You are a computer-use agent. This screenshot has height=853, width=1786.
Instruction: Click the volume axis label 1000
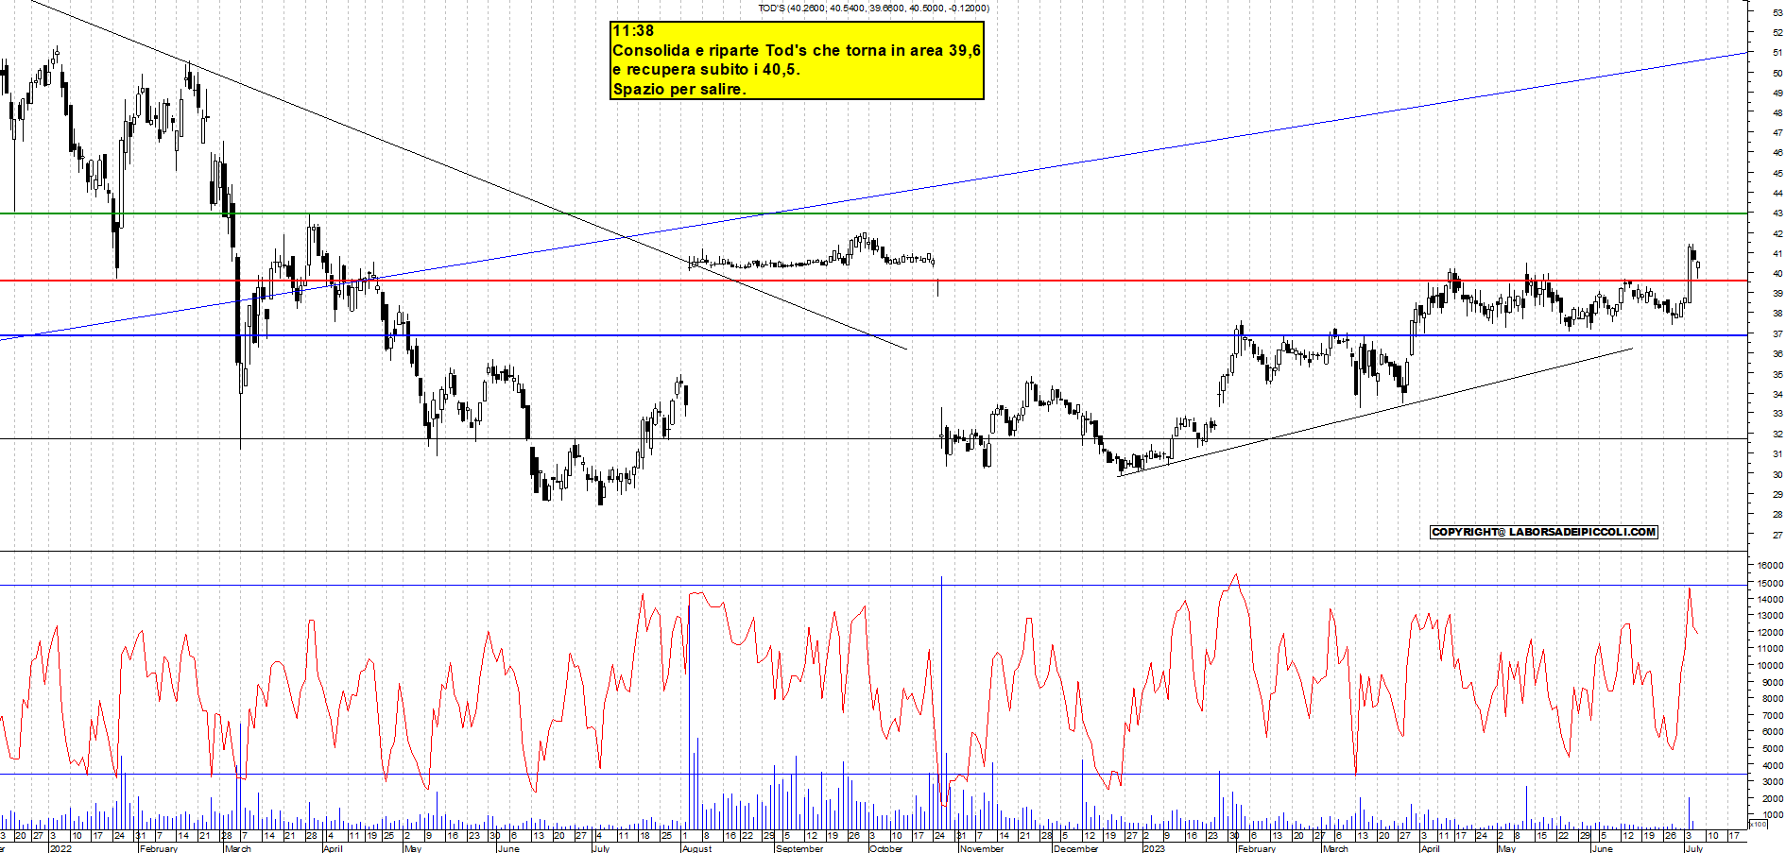click(1772, 814)
